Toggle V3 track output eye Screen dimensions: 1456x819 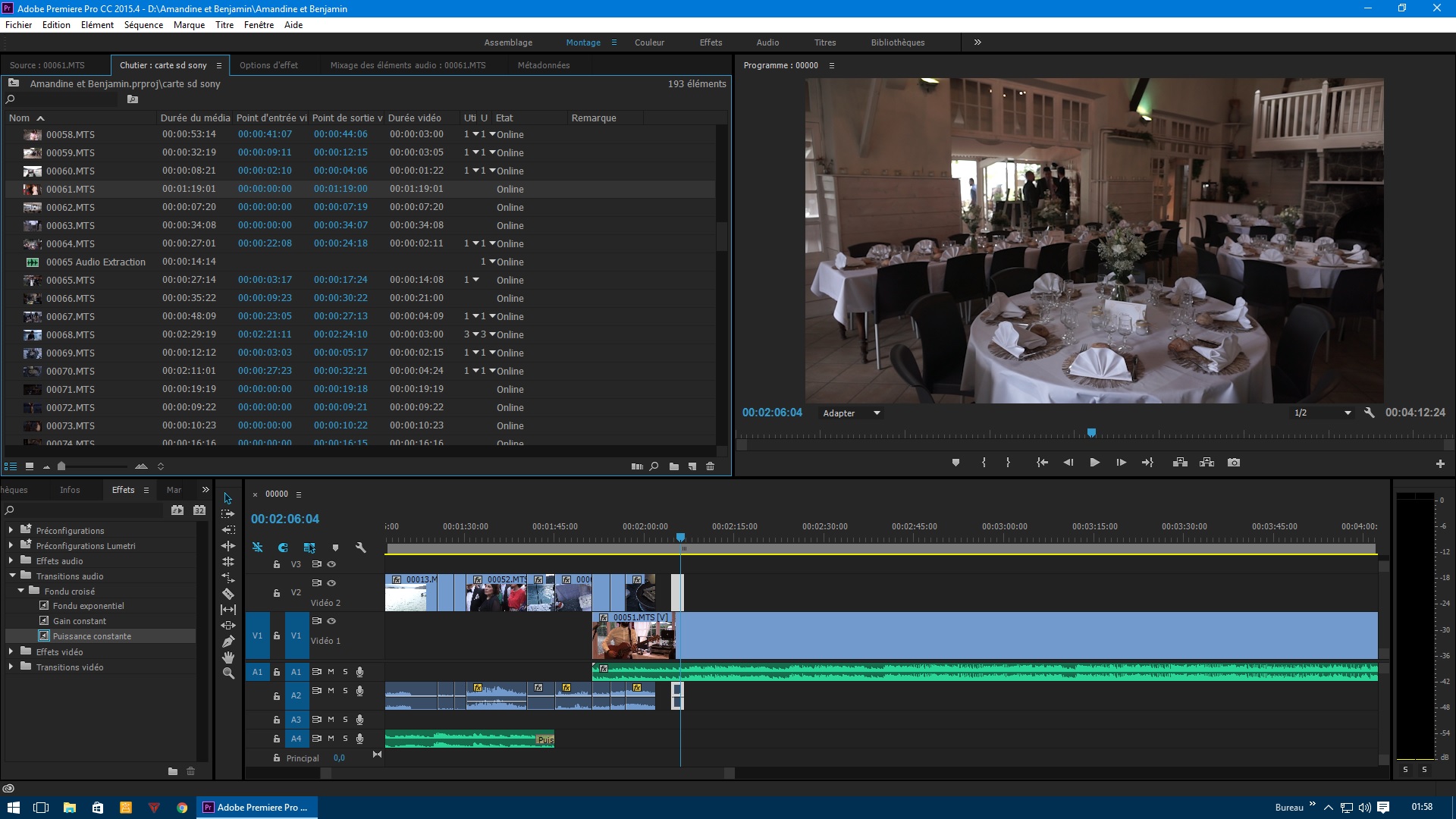(x=331, y=564)
